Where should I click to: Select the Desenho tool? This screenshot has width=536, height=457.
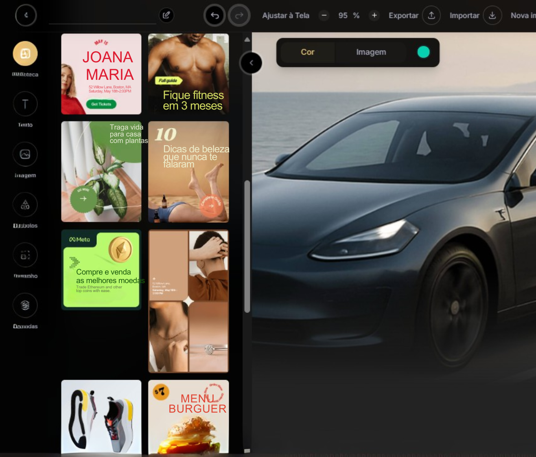coord(25,255)
